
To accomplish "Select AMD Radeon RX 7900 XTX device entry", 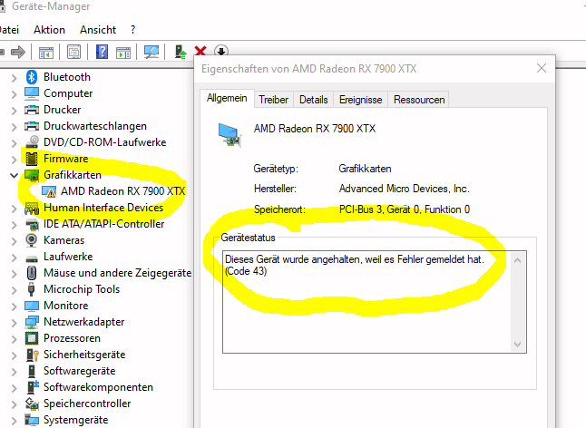I will click(x=123, y=191).
